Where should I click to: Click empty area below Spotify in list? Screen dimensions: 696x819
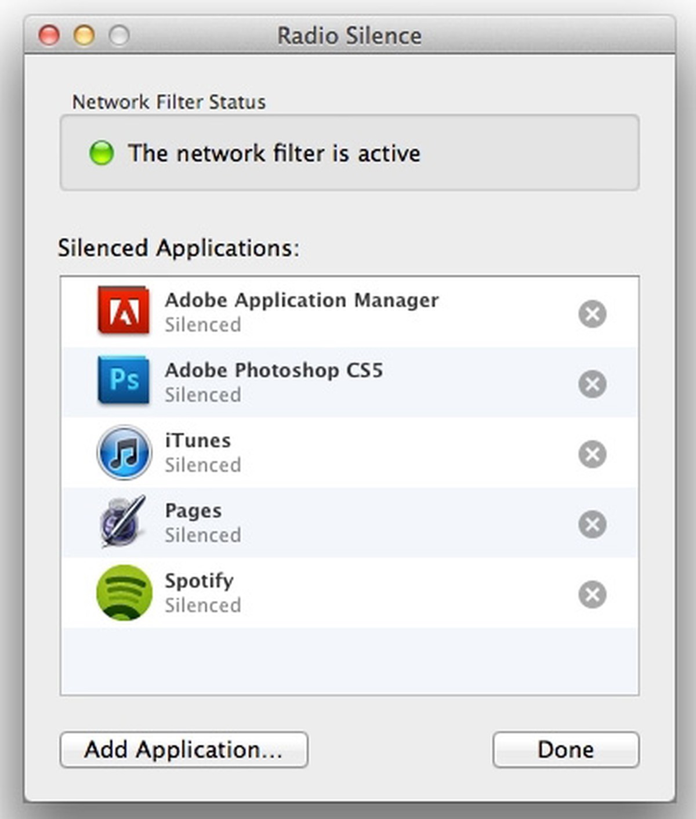point(348,661)
